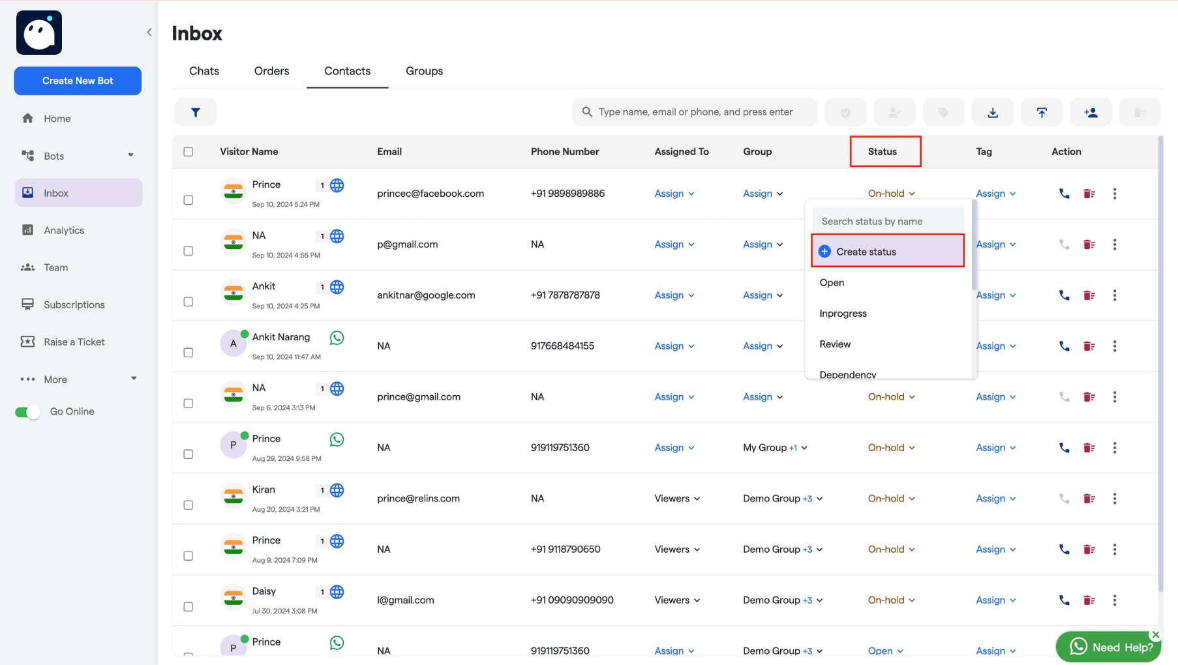Screen dimensions: 1178x665
Task: Tick the checkbox for Ankit Narang
Action: point(189,353)
